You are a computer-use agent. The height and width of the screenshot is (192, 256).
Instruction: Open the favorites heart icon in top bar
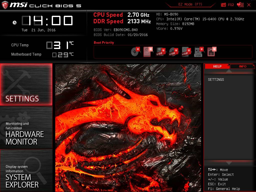(240, 5)
